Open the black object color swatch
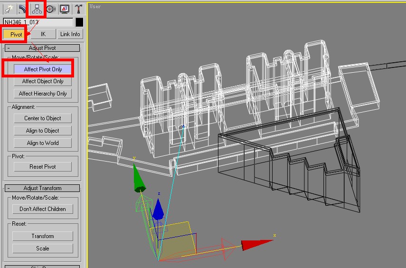Viewport: 406px width, 268px height. coord(79,22)
